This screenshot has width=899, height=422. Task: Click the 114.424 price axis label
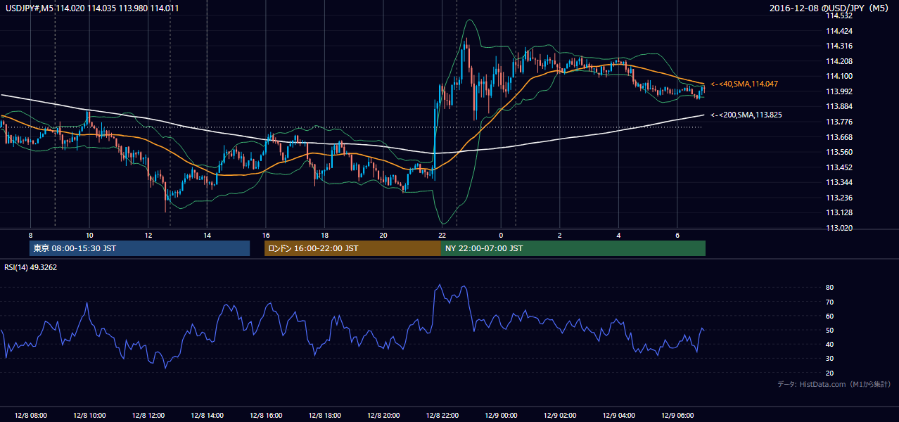[x=839, y=31]
